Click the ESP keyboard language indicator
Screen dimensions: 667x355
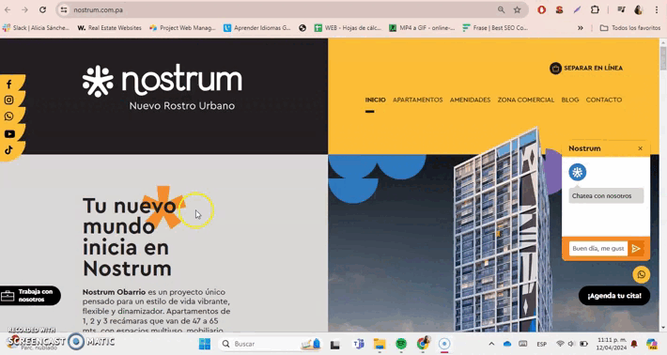point(541,344)
